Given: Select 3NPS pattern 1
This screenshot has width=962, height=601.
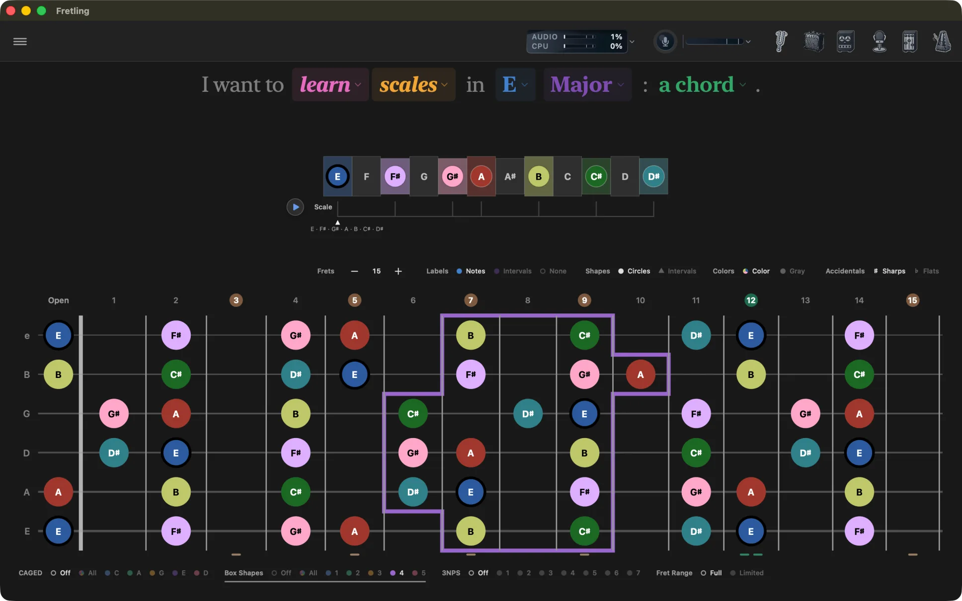Looking at the screenshot, I should (x=503, y=573).
